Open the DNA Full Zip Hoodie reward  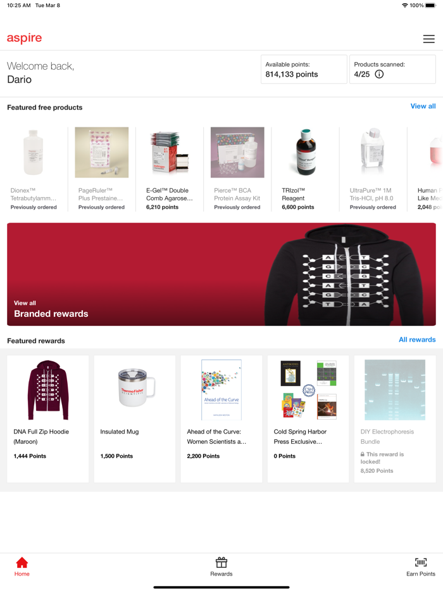click(x=48, y=419)
